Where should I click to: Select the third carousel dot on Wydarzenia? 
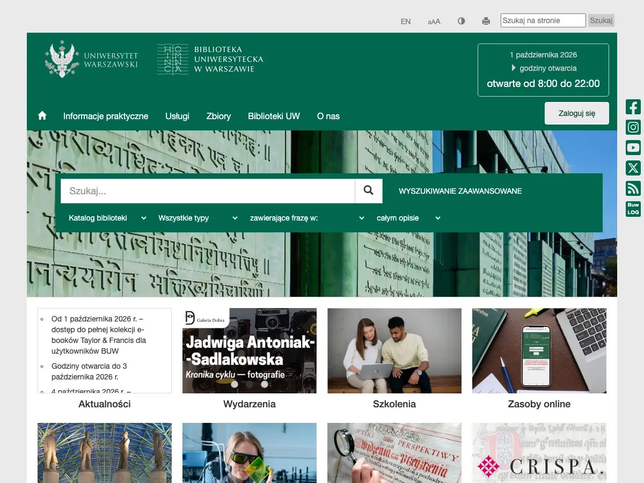point(265,384)
